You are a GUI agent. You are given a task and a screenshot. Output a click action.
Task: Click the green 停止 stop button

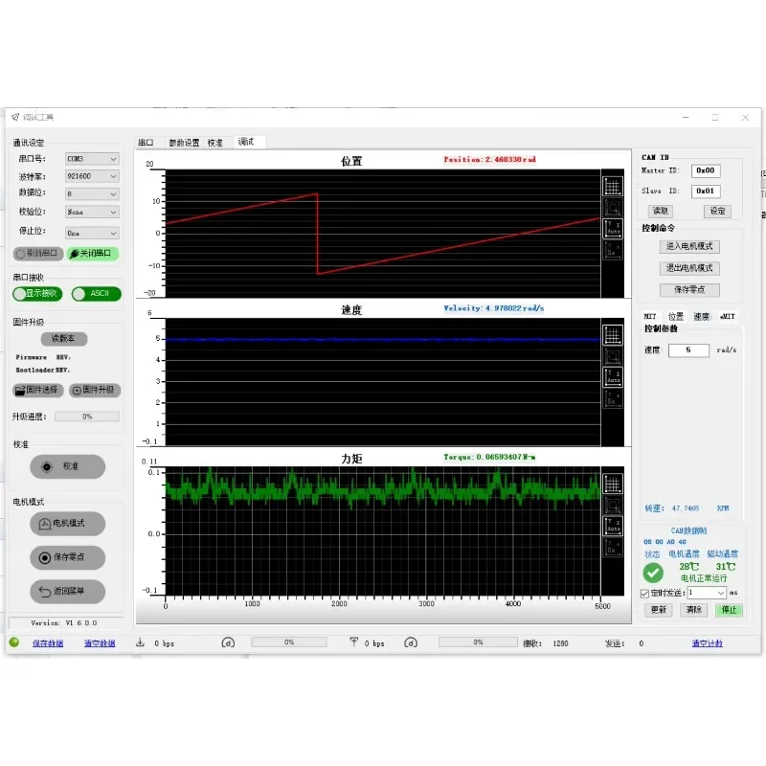[729, 610]
